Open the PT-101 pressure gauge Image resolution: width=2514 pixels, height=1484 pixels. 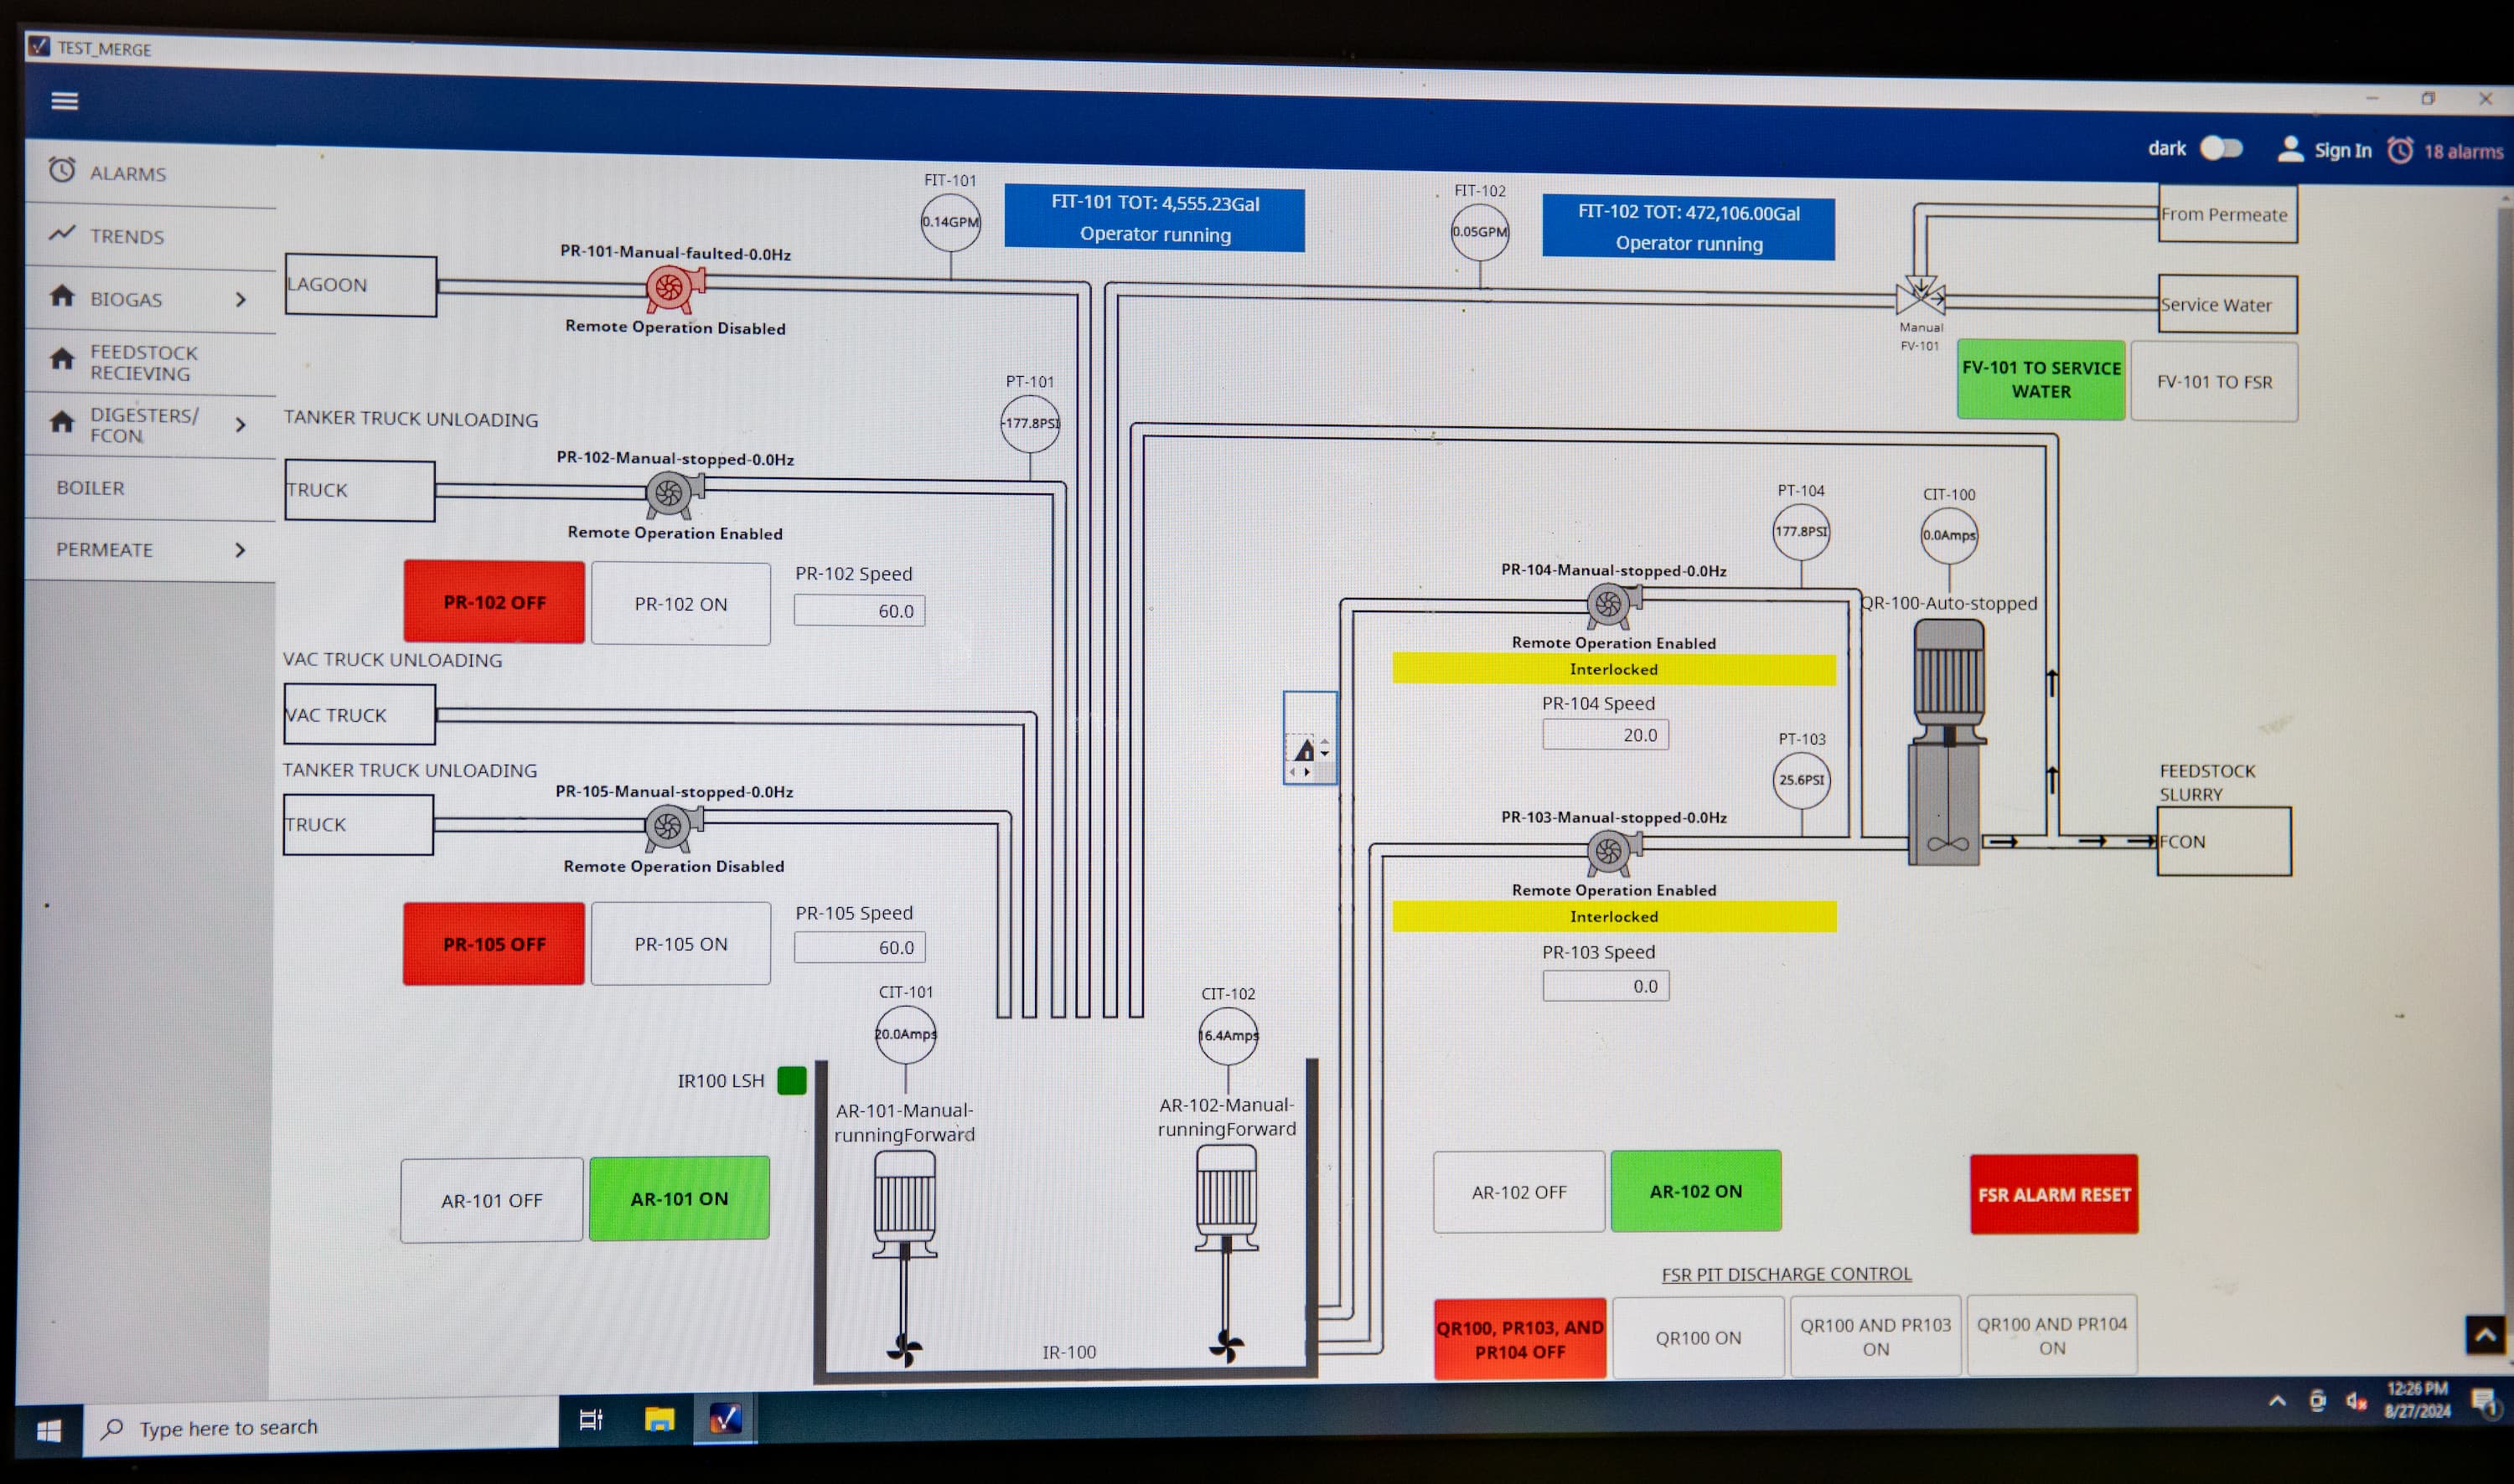point(1031,423)
